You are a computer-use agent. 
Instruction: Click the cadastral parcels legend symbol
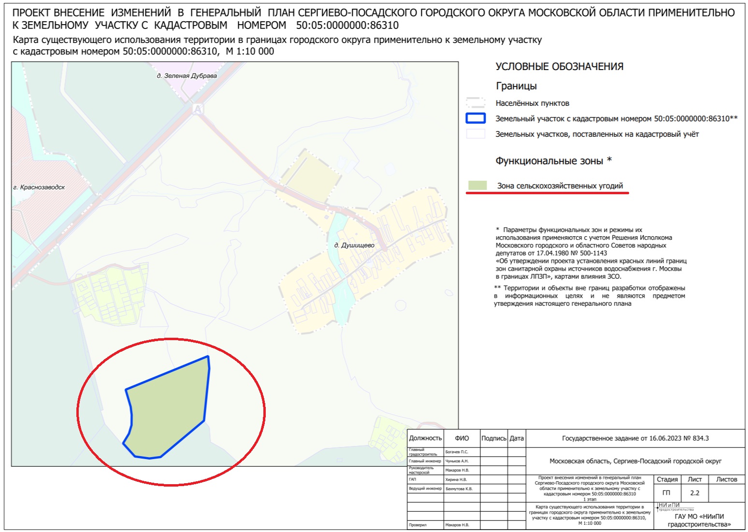coord(475,134)
